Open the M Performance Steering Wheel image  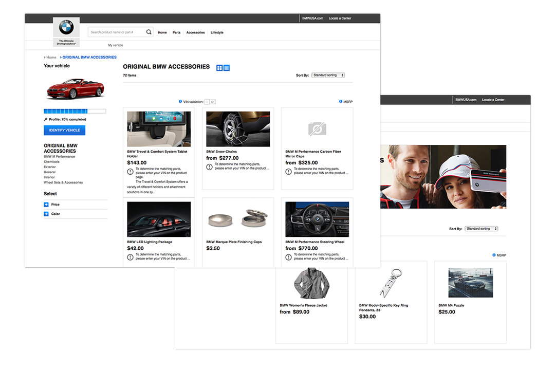(x=317, y=219)
